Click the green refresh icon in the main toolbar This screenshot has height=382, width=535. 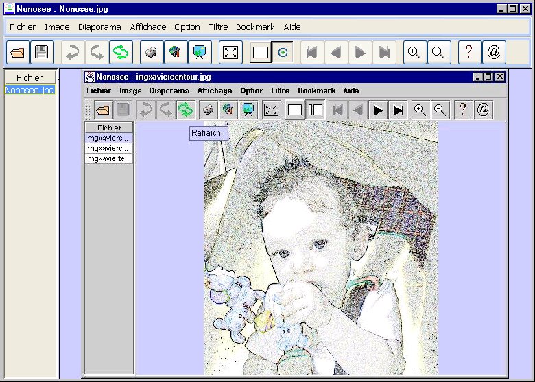click(121, 52)
